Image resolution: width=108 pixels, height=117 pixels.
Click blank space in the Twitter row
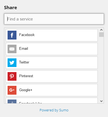tap(63, 63)
